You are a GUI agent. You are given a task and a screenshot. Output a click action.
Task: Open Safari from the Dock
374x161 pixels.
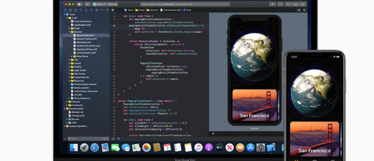95,147
